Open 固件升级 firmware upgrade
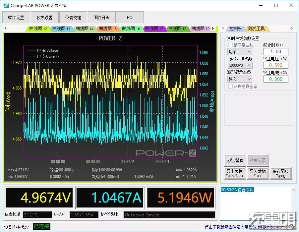 pyautogui.click(x=101, y=18)
